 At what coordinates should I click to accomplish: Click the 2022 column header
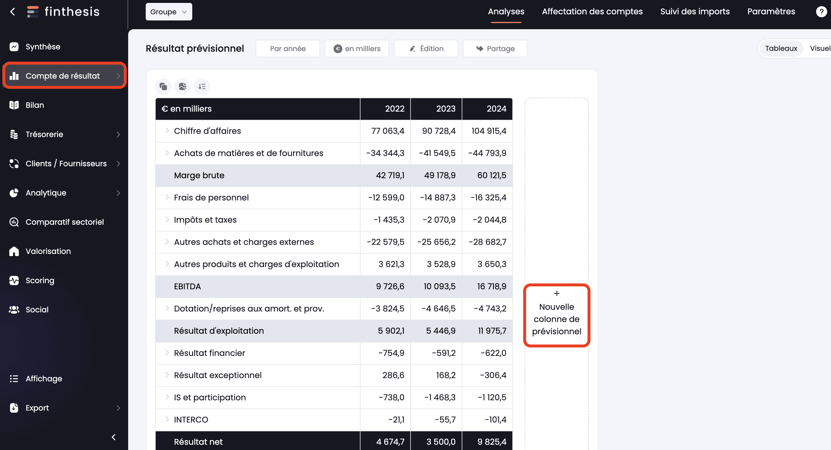tap(385, 109)
